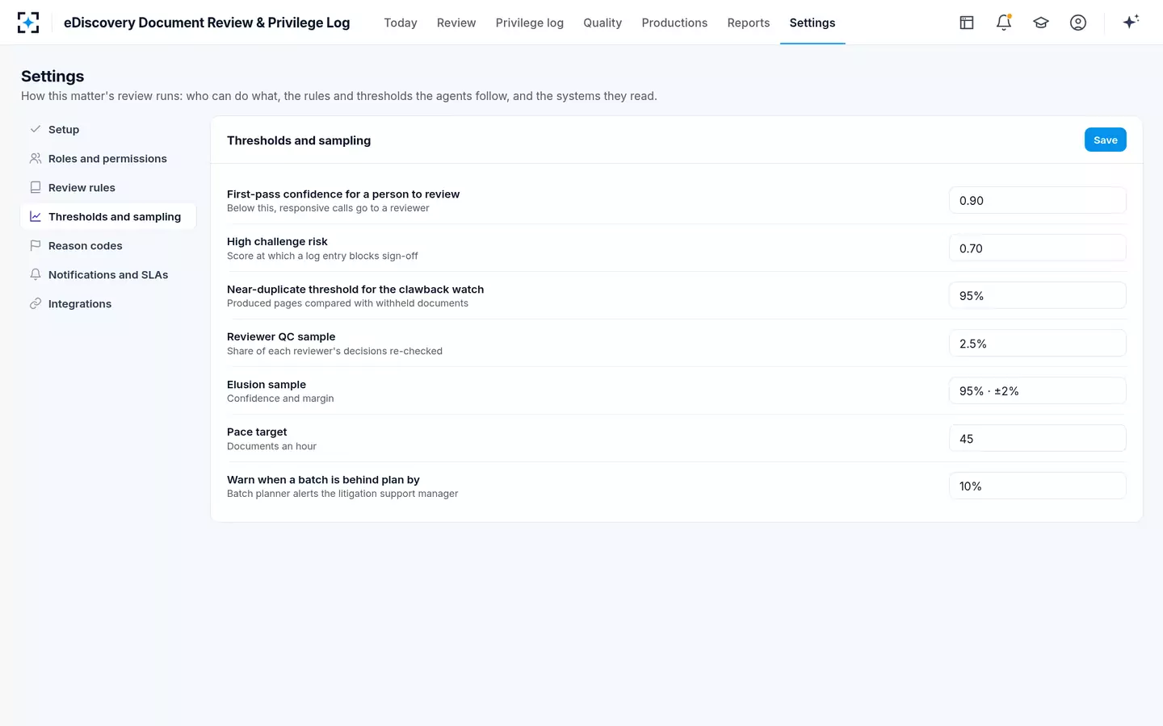
Task: Click the flag icon for Reason codes
Action: point(36,245)
